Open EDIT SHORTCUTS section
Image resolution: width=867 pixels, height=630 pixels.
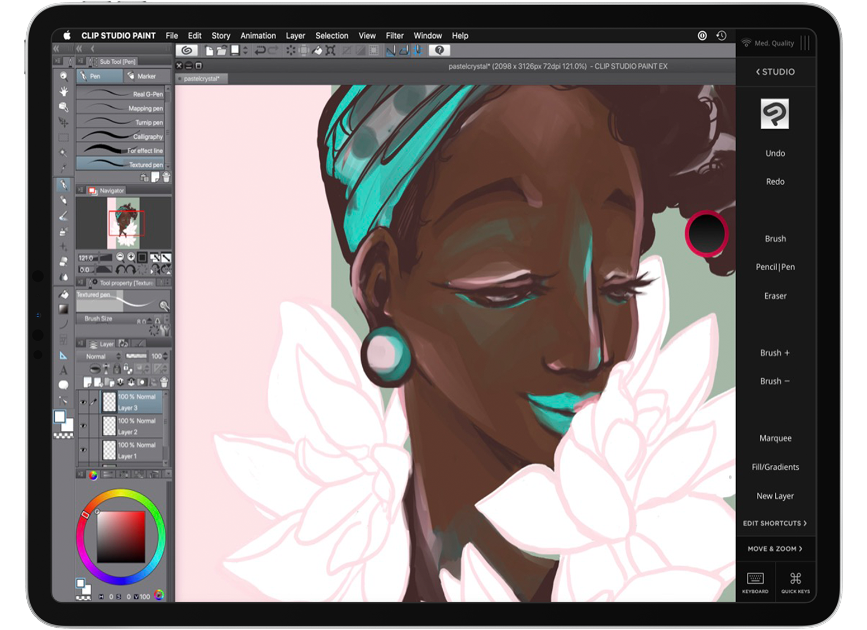pyautogui.click(x=775, y=523)
